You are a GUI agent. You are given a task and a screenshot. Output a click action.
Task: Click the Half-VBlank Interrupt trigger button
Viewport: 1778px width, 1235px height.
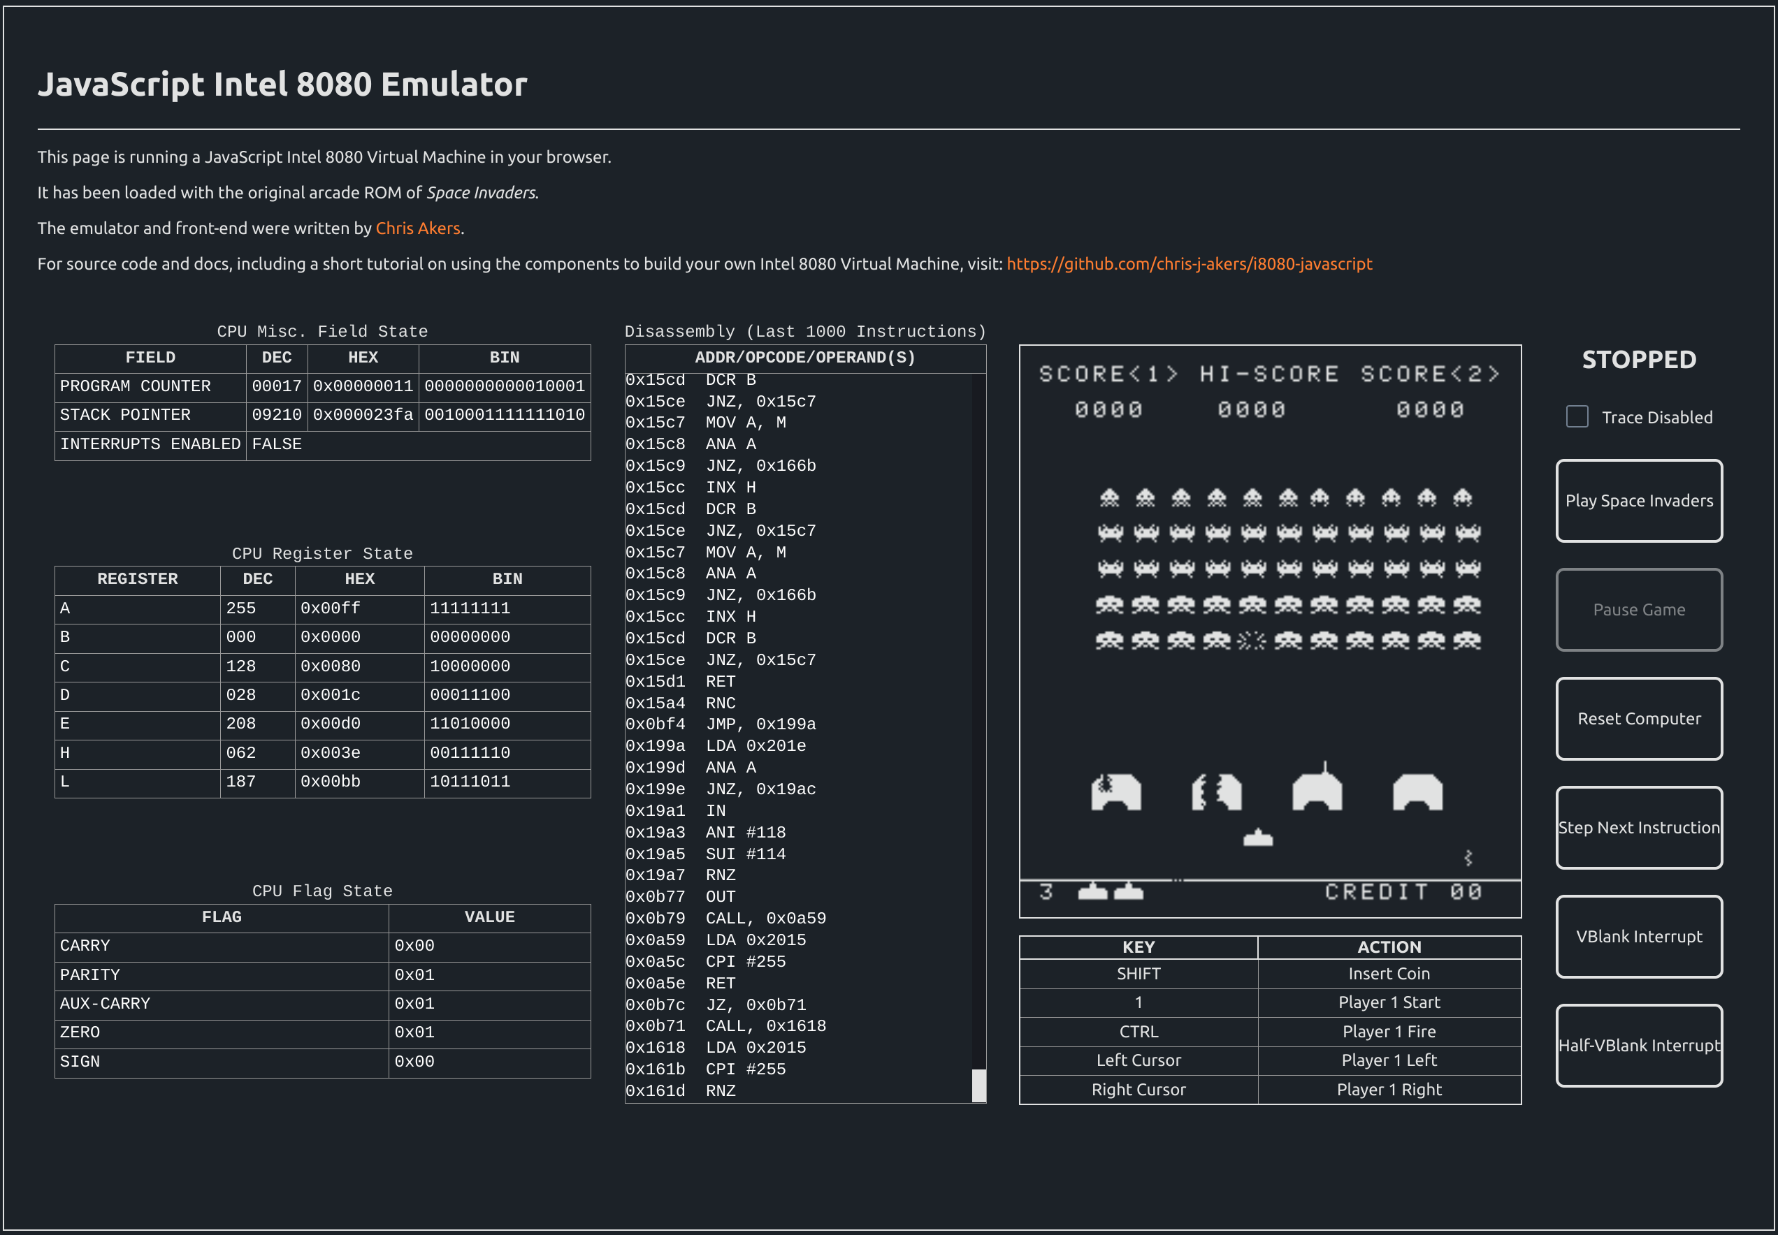click(x=1639, y=1045)
